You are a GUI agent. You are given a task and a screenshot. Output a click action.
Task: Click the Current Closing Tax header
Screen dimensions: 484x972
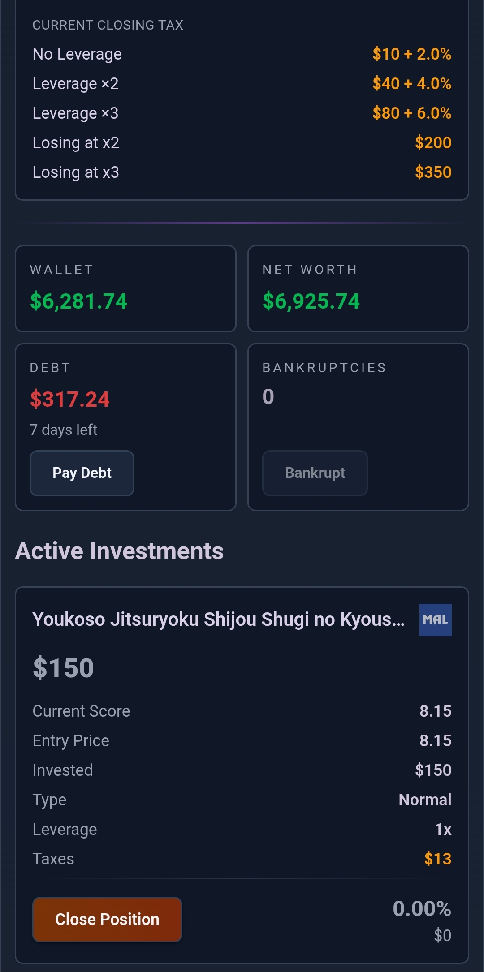108,25
